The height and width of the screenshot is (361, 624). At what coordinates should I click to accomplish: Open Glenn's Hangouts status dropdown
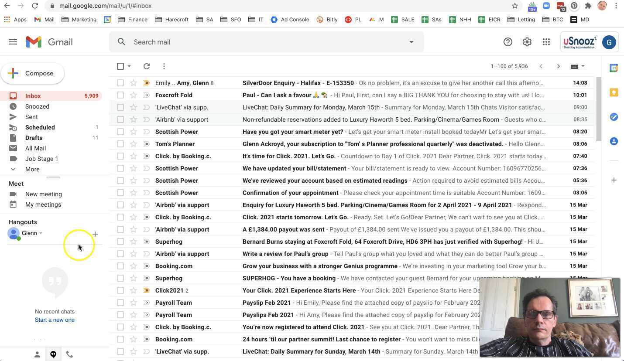click(41, 233)
